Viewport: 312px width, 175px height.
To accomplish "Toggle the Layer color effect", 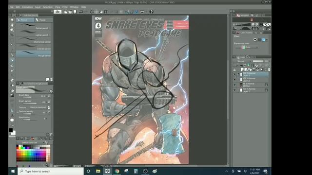I will click(263, 40).
